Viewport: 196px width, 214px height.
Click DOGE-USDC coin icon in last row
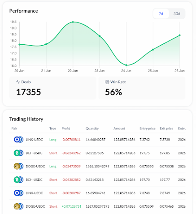[x=18, y=206]
